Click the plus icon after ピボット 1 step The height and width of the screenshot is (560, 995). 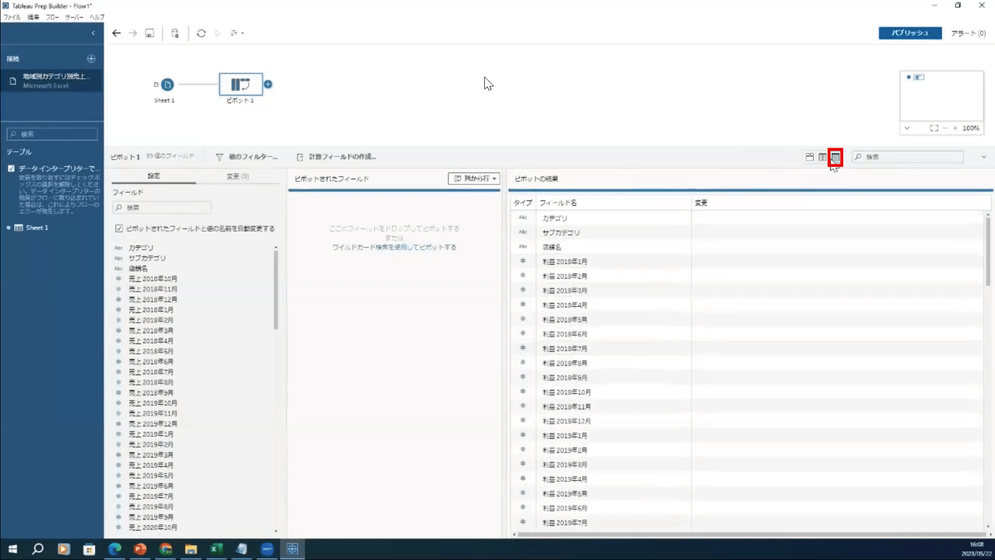point(268,84)
